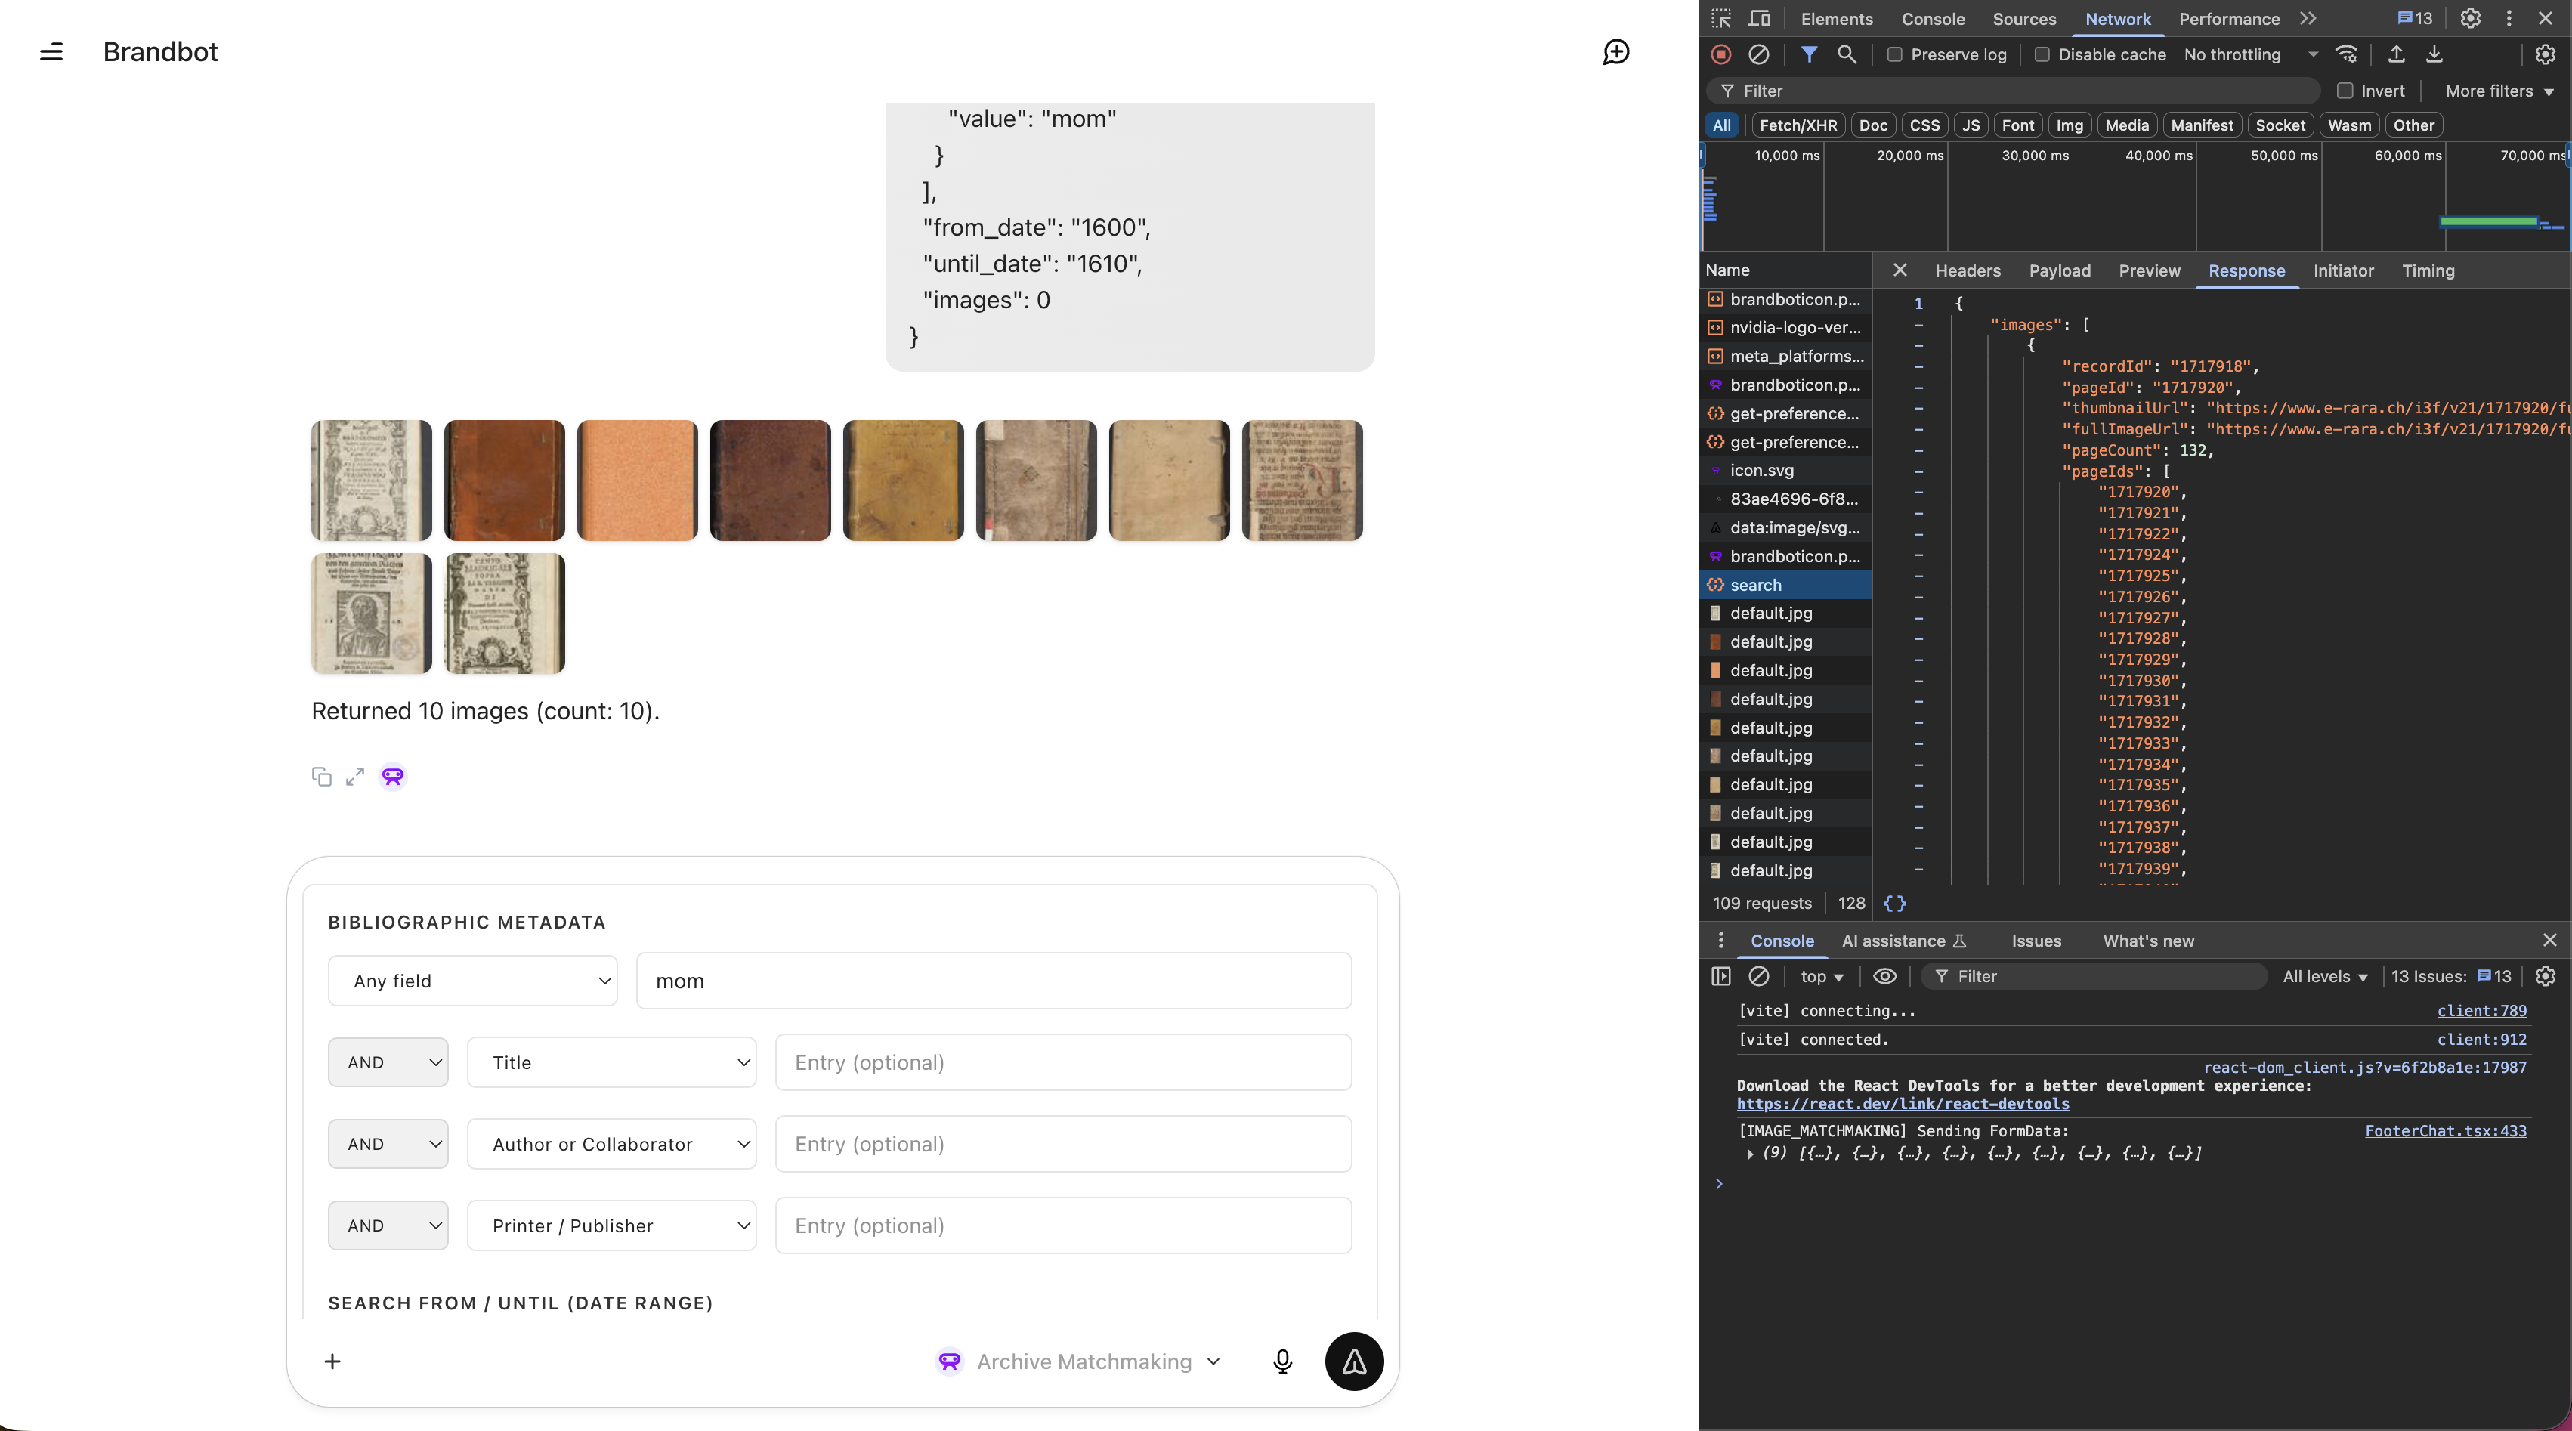This screenshot has width=2572, height=1431.
Task: Enable the Preserve log checkbox
Action: coord(1894,55)
